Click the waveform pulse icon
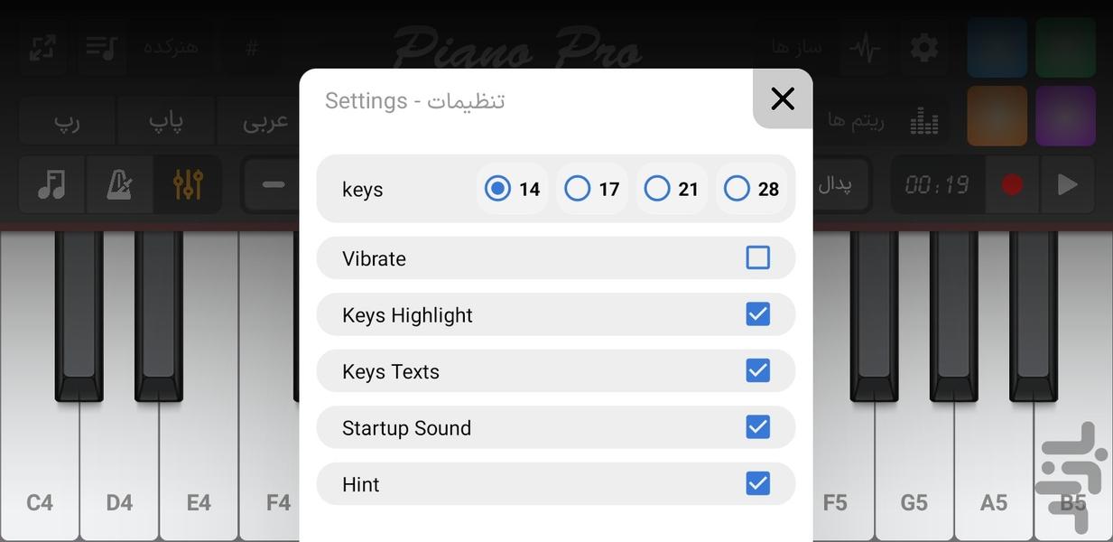 (864, 47)
